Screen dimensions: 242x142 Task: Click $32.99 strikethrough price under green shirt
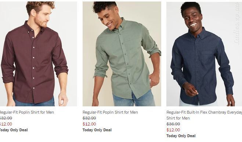click(x=89, y=118)
